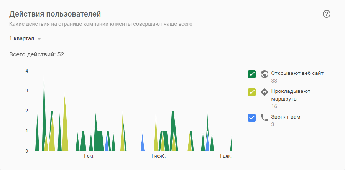
Task: Open the "1 квартал" period dropdown
Action: (x=22, y=39)
